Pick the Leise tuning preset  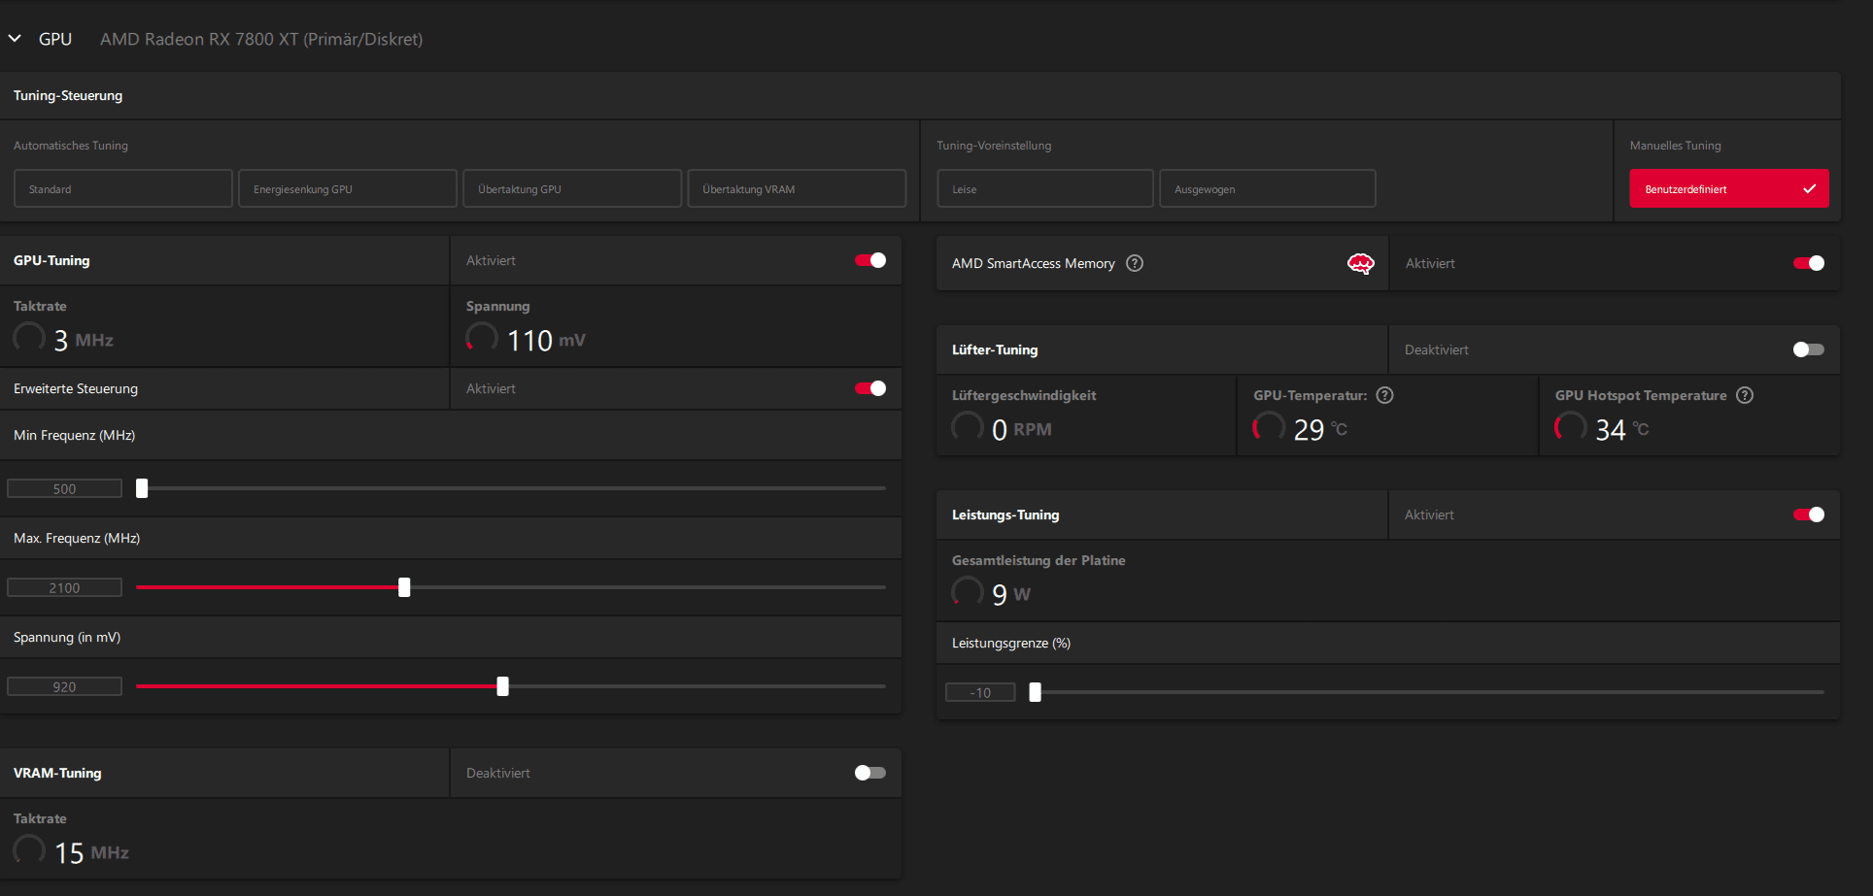(1045, 188)
